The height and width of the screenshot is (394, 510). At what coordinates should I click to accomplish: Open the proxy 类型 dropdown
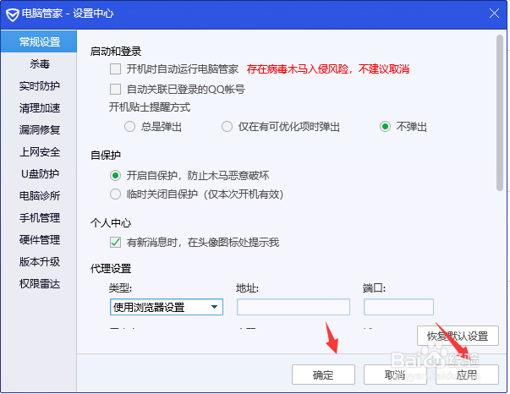coord(167,307)
